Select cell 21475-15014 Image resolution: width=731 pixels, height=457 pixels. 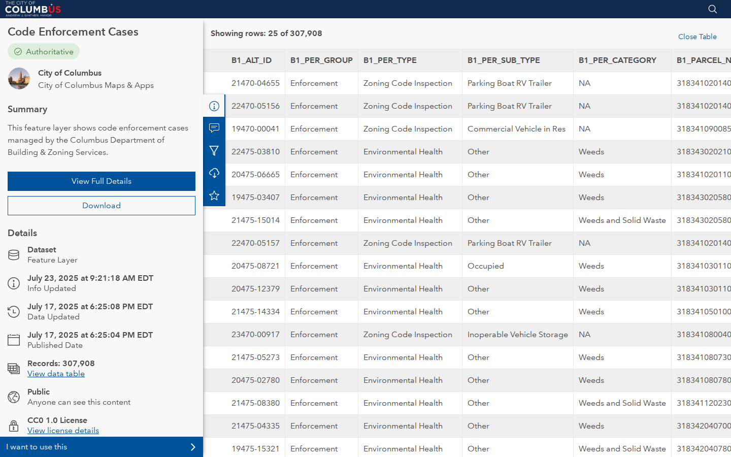[255, 220]
